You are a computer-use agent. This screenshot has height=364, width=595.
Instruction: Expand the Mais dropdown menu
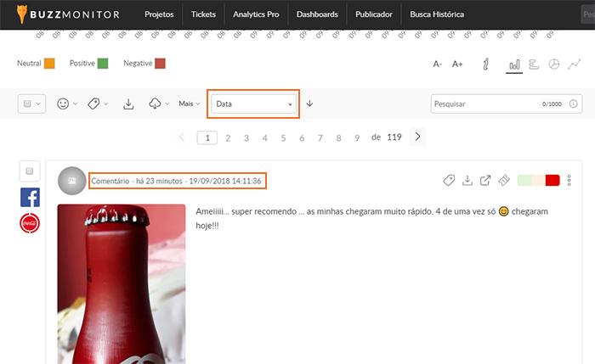tap(189, 104)
